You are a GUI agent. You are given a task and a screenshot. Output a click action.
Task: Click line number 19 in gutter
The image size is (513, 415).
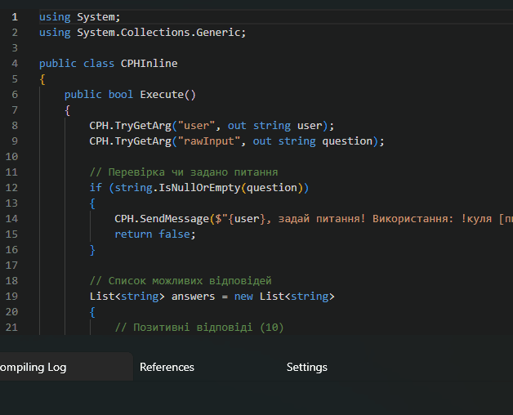point(11,296)
